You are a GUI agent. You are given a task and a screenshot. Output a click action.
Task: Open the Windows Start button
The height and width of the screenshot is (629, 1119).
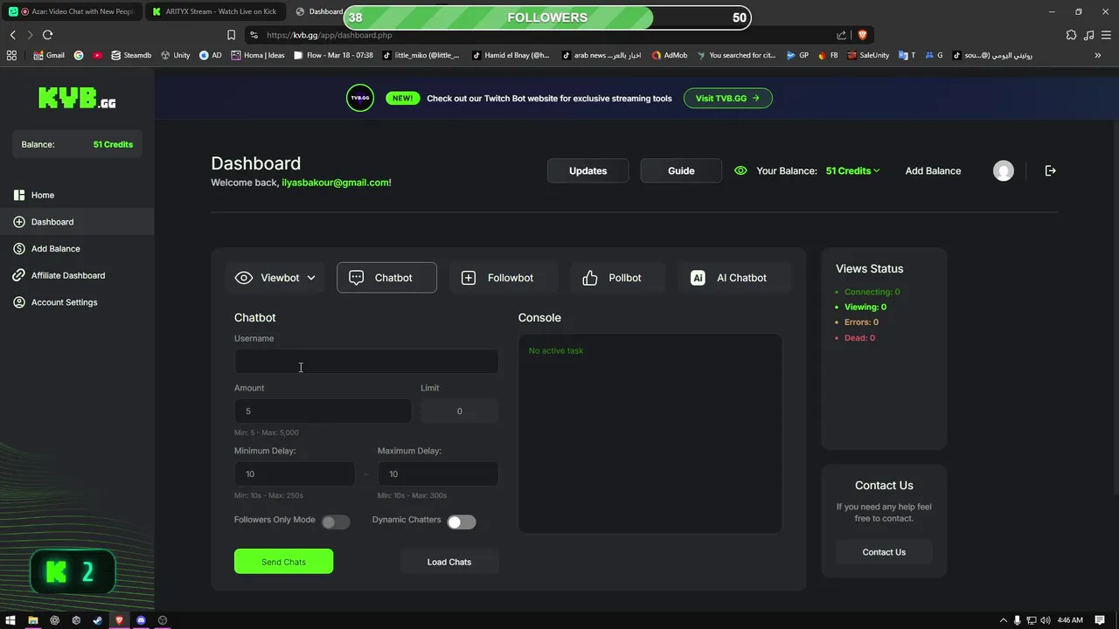(11, 620)
